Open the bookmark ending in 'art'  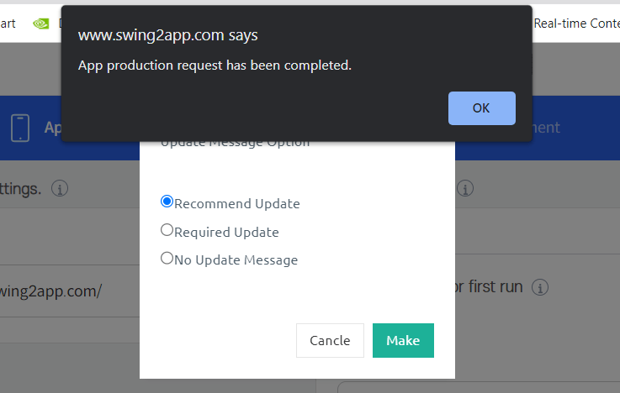(x=8, y=24)
